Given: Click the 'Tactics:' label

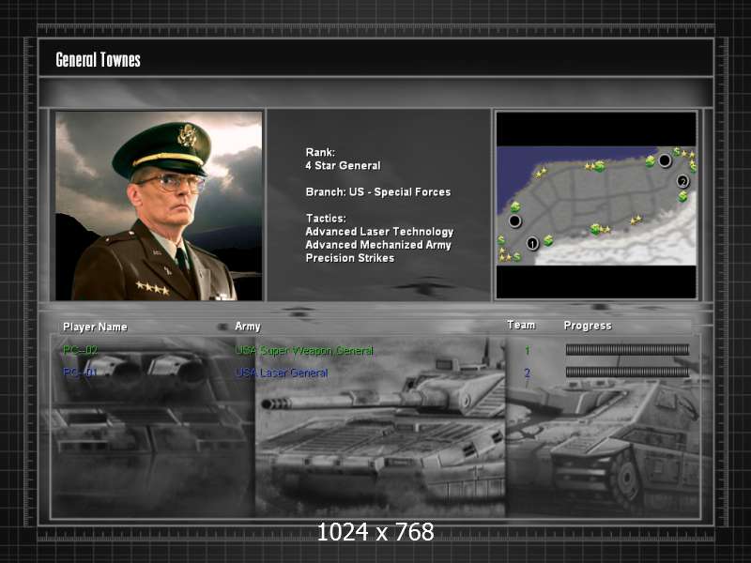Looking at the screenshot, I should 326,219.
